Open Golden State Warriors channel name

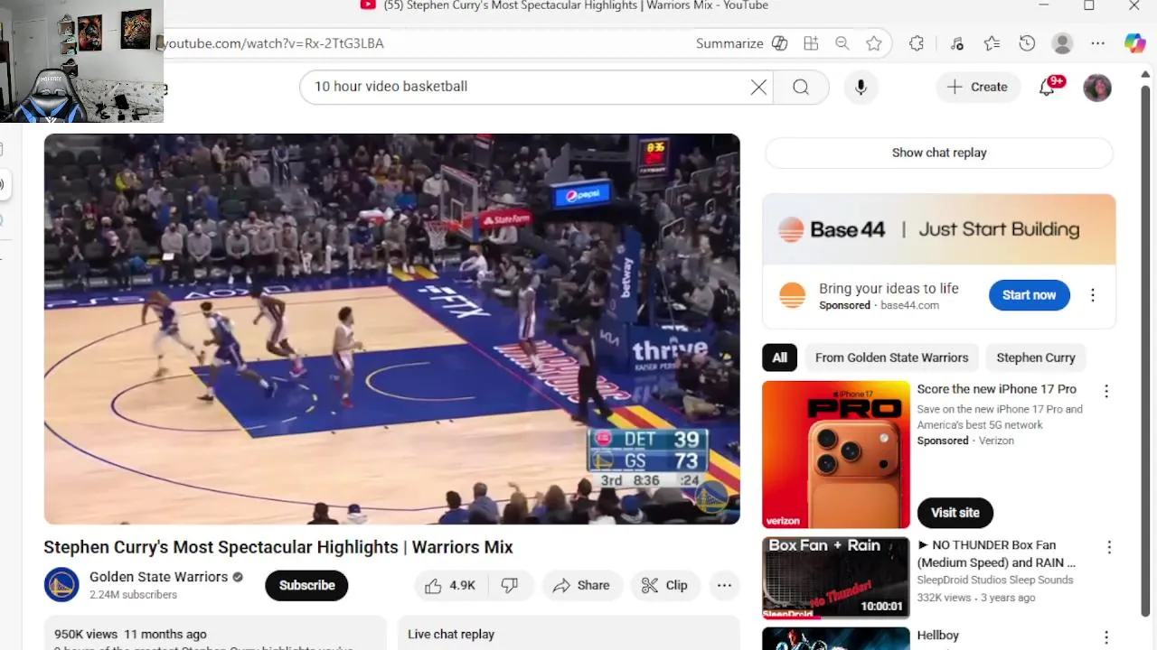pyautogui.click(x=158, y=577)
